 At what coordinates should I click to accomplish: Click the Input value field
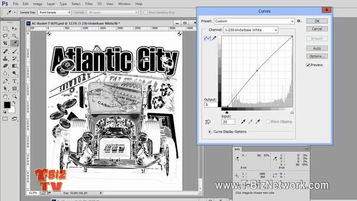click(228, 122)
